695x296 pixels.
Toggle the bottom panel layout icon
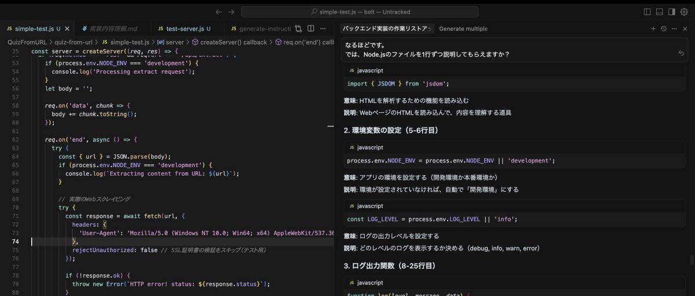[659, 12]
